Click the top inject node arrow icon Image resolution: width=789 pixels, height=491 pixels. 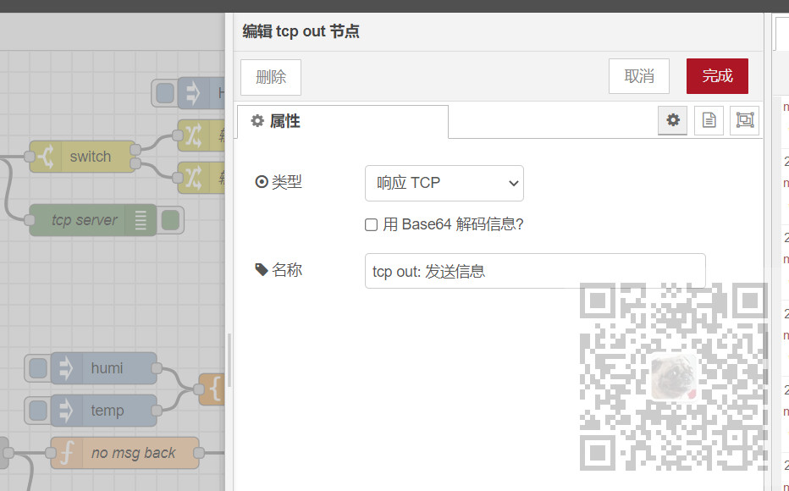[x=193, y=93]
